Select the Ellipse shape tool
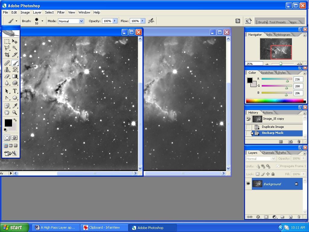Image resolution: width=309 pixels, height=232 pixels. [x=14, y=98]
